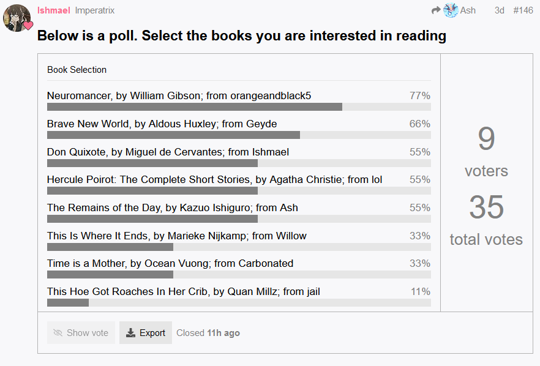
Task: Click the download icon on Export
Action: click(x=130, y=332)
